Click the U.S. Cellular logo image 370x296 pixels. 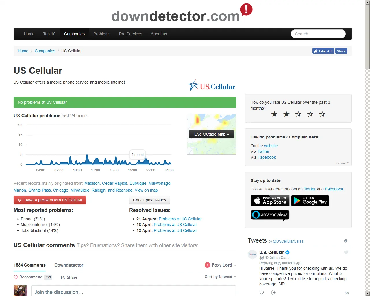[x=212, y=86]
